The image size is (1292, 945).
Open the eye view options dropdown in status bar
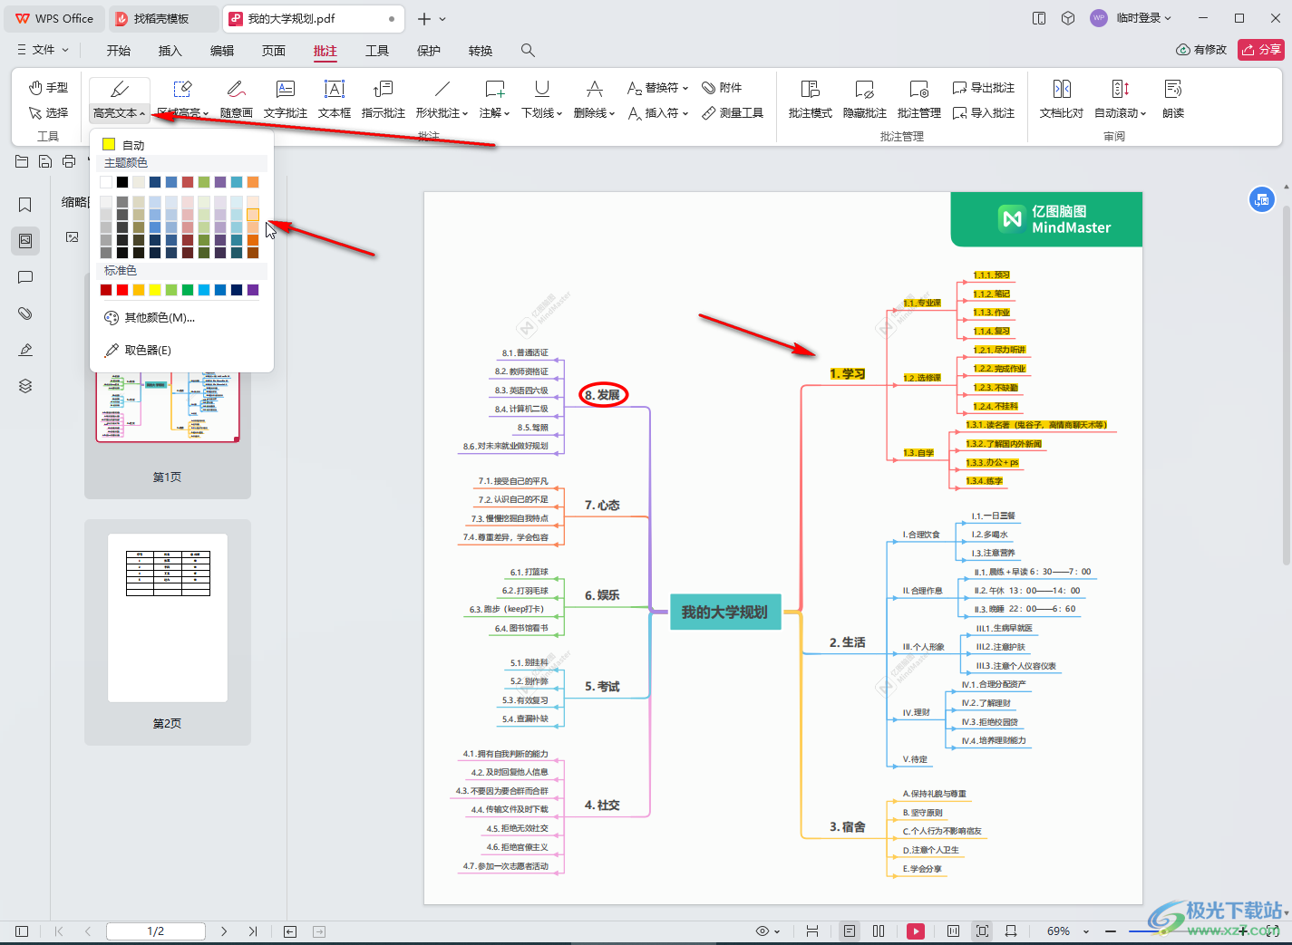[778, 931]
